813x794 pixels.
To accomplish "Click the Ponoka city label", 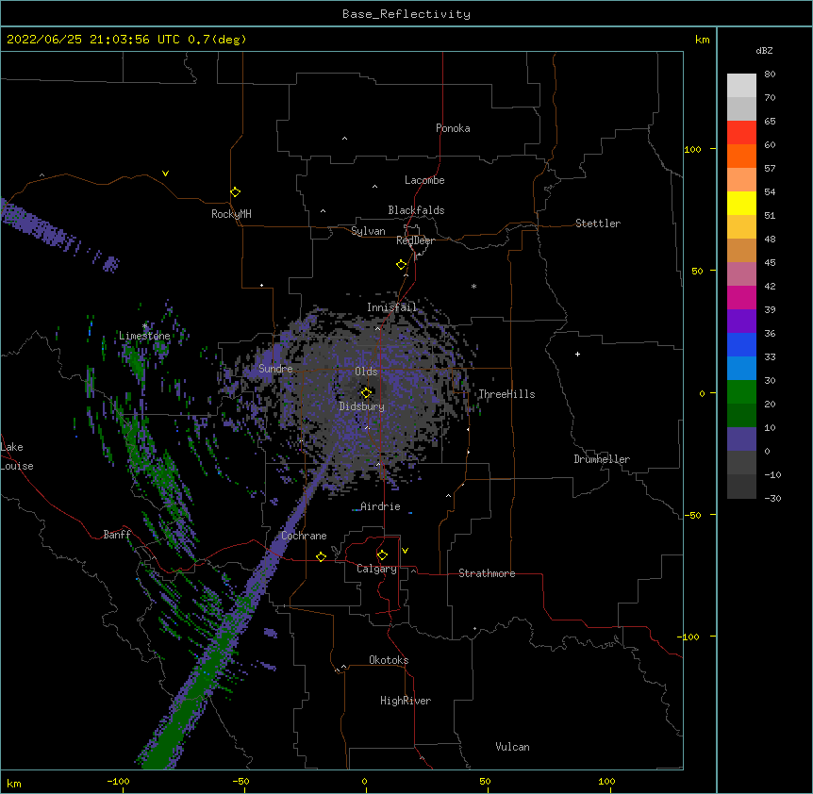I will pos(453,128).
